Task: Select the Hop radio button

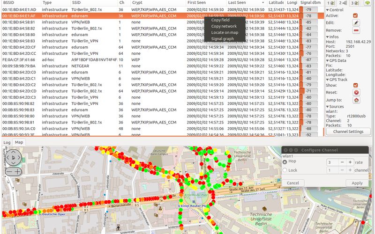Action: [285, 162]
